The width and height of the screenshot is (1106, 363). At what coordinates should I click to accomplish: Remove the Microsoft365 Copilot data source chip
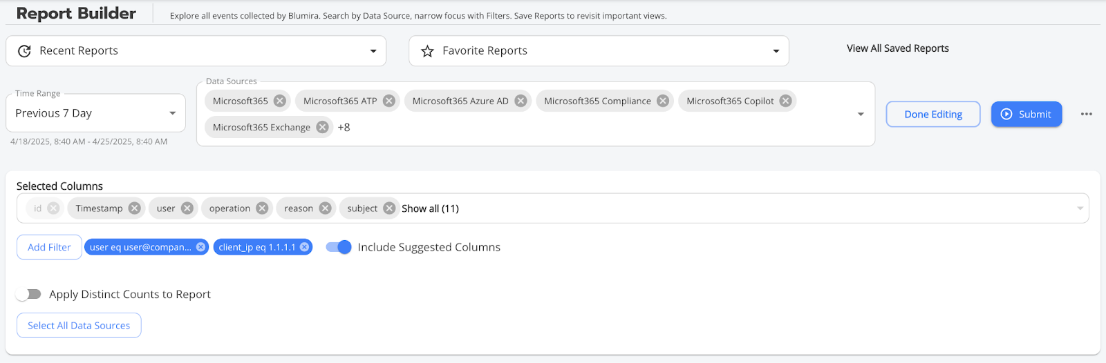click(785, 101)
